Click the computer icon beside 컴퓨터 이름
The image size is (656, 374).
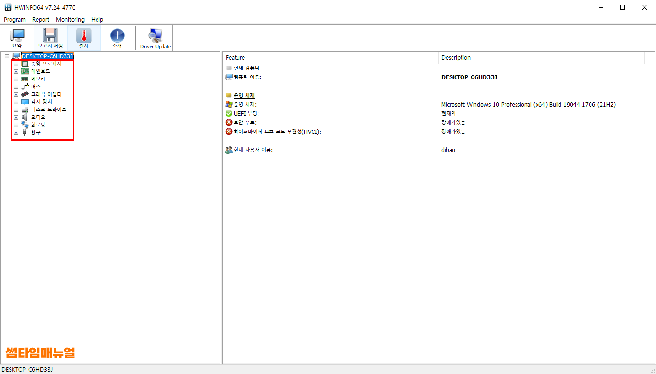229,77
